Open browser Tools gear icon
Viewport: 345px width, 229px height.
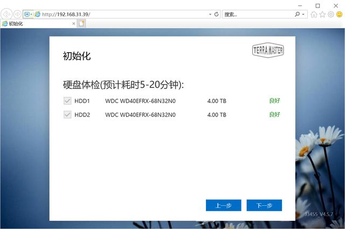coord(331,15)
